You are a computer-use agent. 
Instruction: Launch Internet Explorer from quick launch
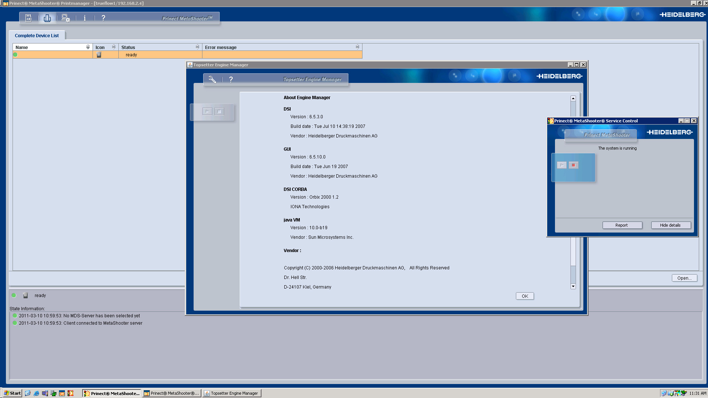coord(36,393)
